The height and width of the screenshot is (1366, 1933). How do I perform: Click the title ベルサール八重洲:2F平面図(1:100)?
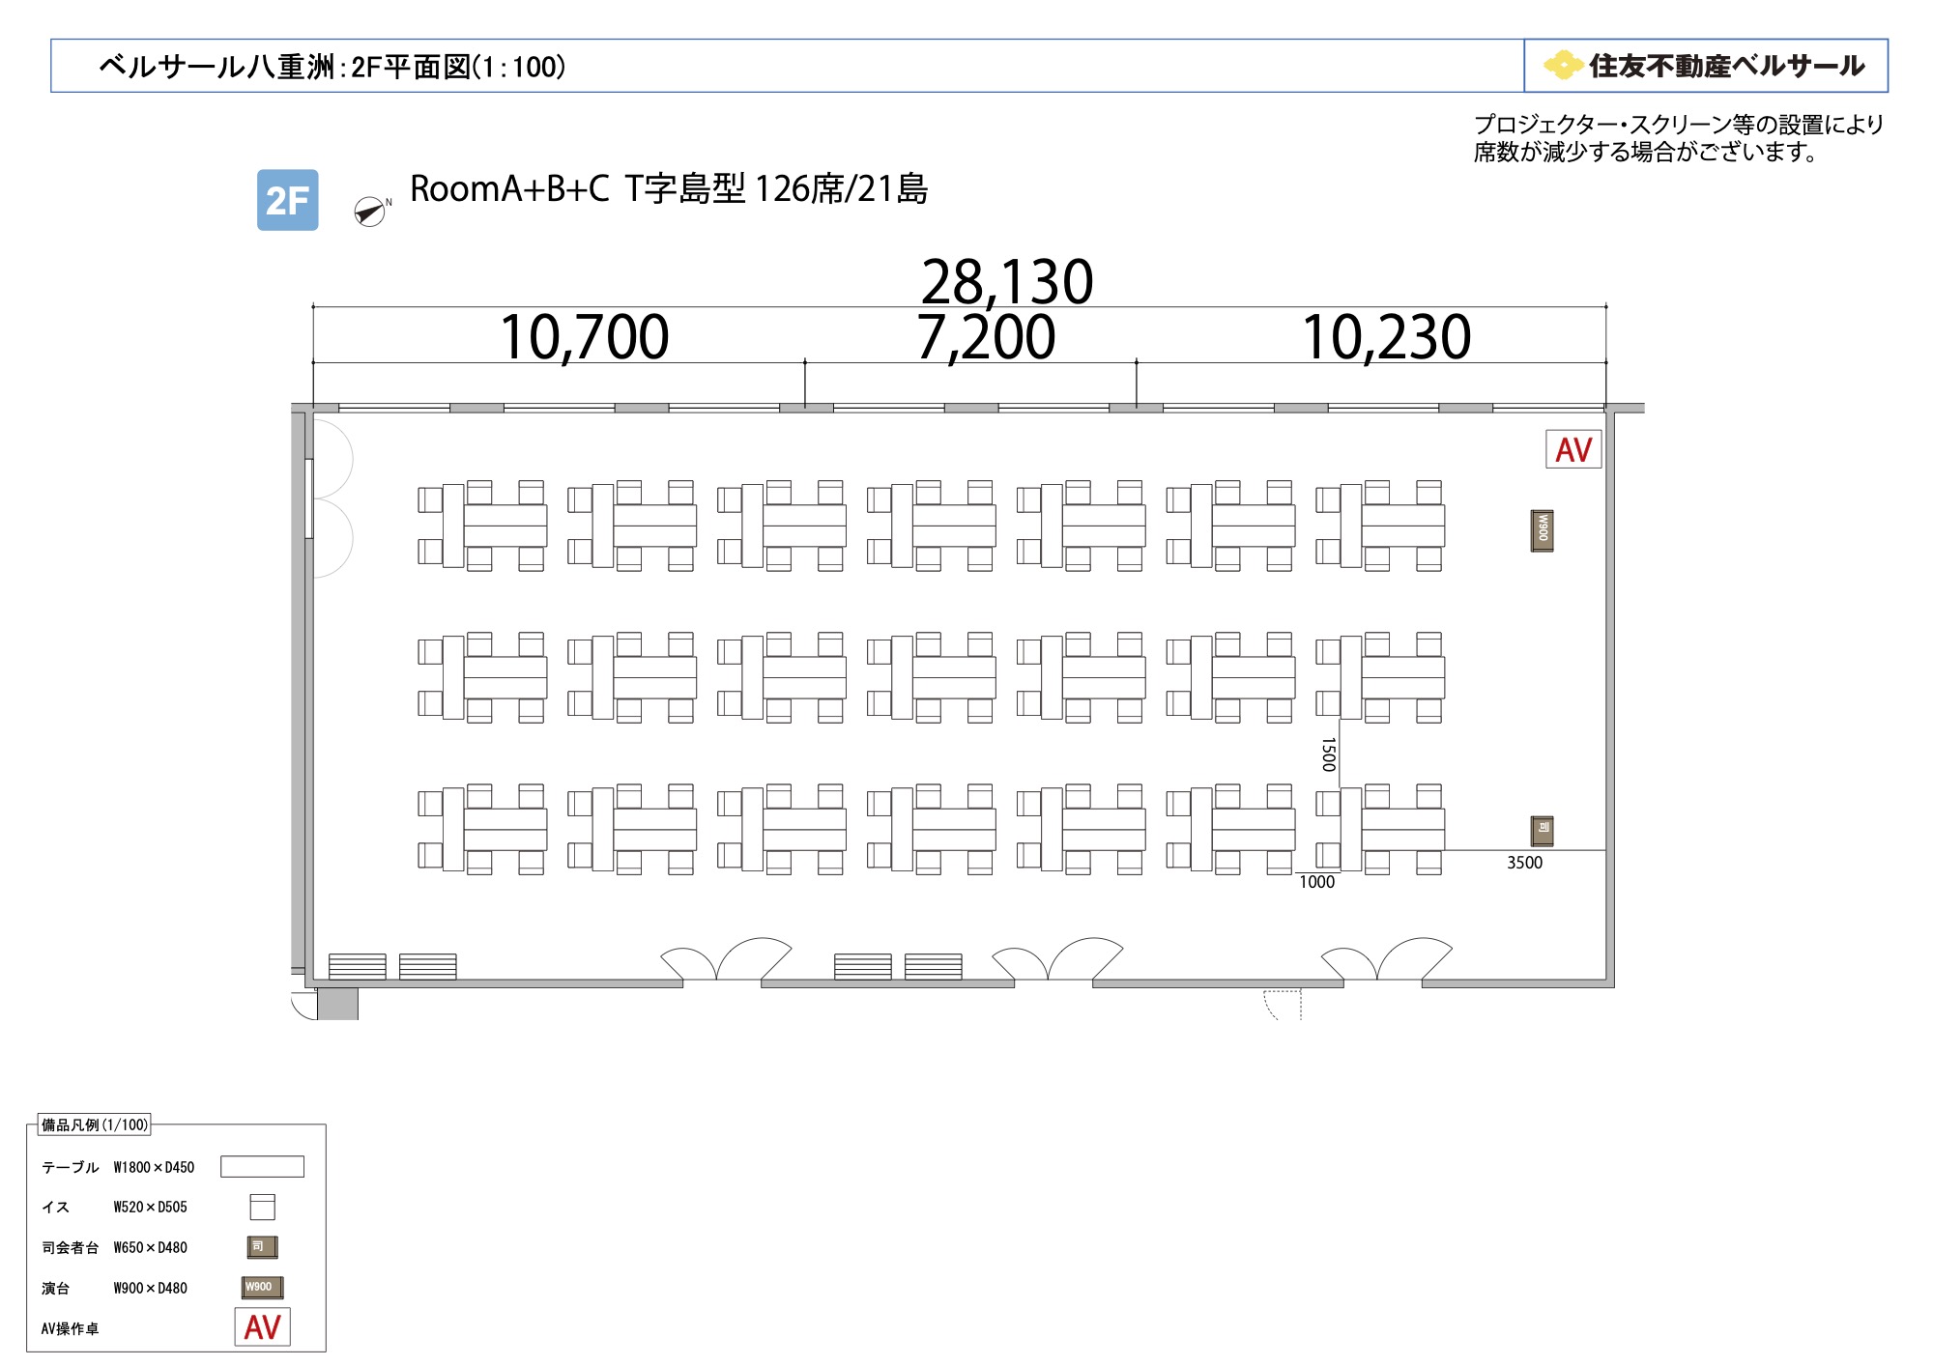pyautogui.click(x=332, y=67)
